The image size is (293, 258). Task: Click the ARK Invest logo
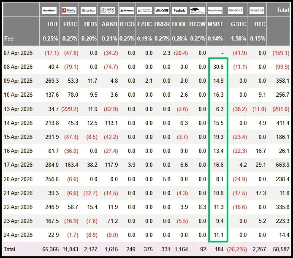click(108, 11)
